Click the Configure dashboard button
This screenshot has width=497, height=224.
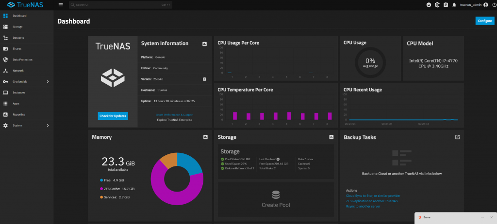coord(484,21)
